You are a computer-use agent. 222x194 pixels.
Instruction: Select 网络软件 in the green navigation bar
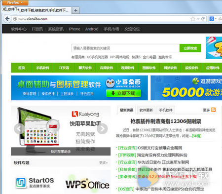click(170, 68)
